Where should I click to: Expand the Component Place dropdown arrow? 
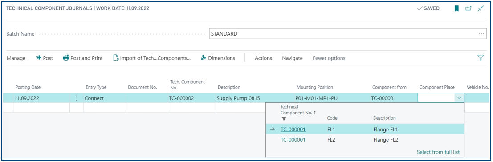click(459, 98)
